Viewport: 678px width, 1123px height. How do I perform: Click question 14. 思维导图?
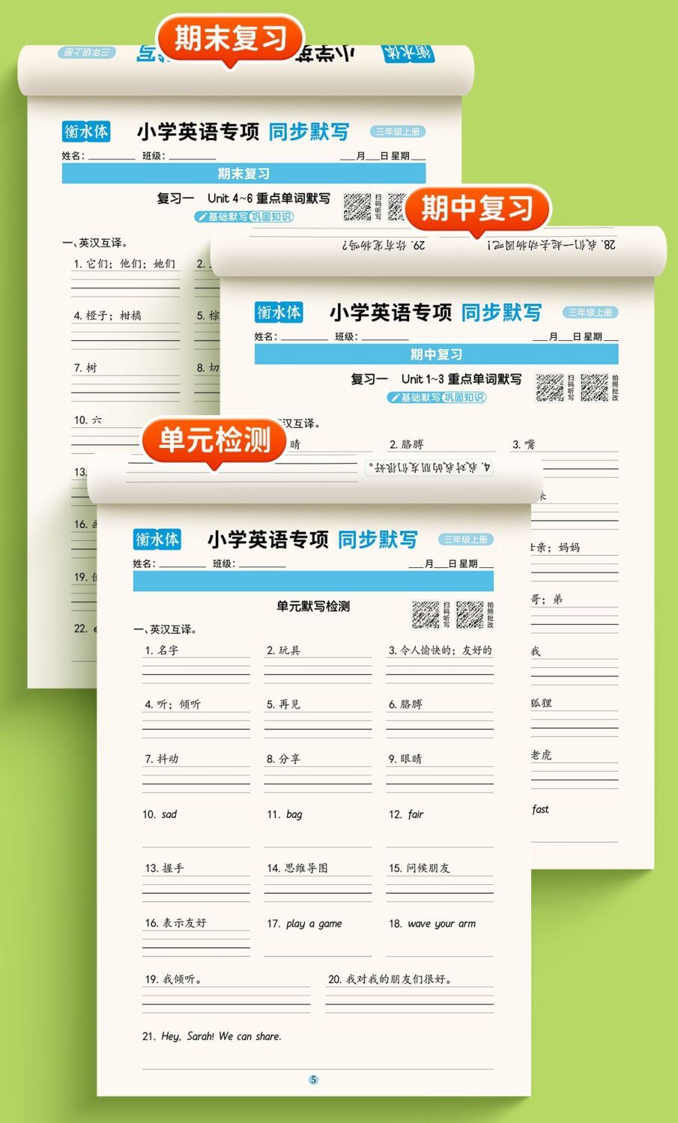click(x=297, y=868)
